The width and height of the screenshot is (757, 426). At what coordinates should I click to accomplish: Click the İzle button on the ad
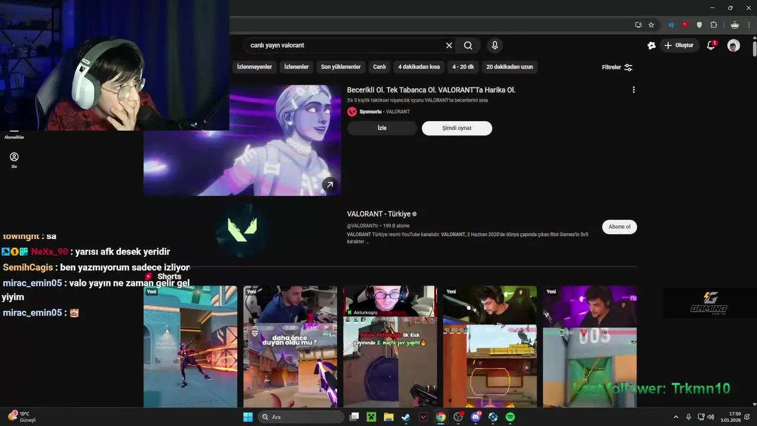[382, 128]
